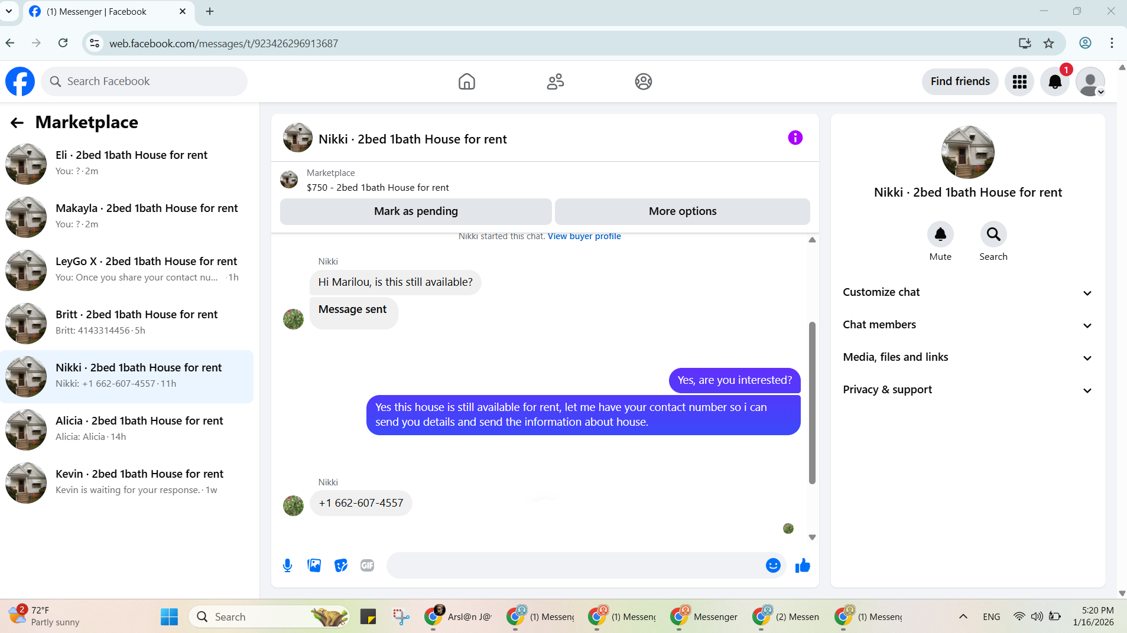1127x633 pixels.
Task: Click 'Hi Marilou, is this still available?' message
Action: [395, 282]
